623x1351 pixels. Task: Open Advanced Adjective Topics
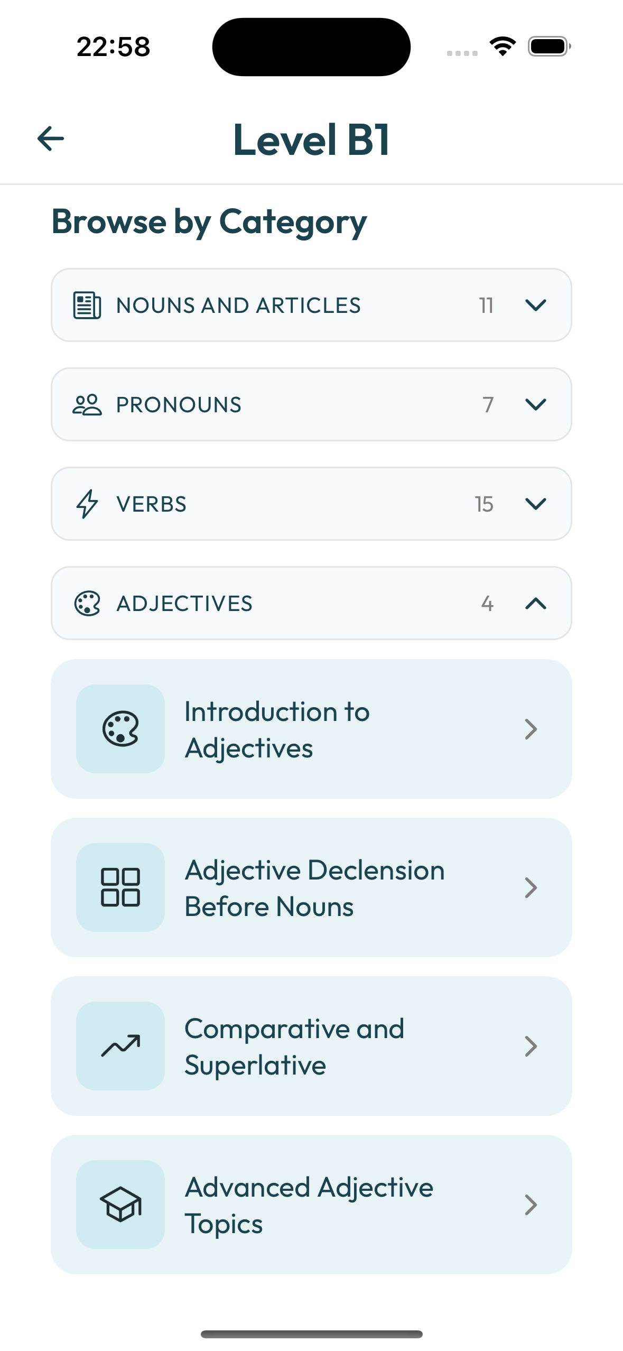(x=311, y=1205)
